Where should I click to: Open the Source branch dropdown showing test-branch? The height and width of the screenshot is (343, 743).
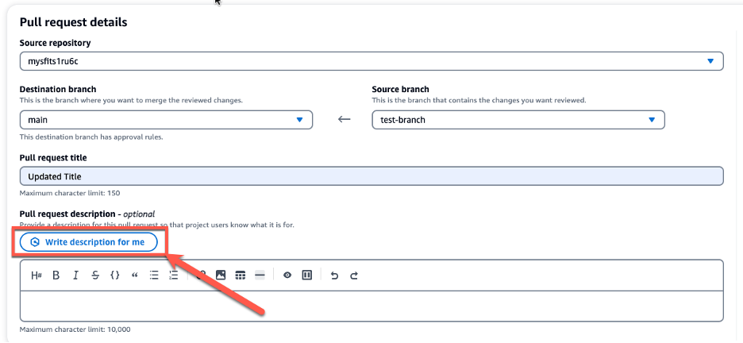pyautogui.click(x=518, y=120)
